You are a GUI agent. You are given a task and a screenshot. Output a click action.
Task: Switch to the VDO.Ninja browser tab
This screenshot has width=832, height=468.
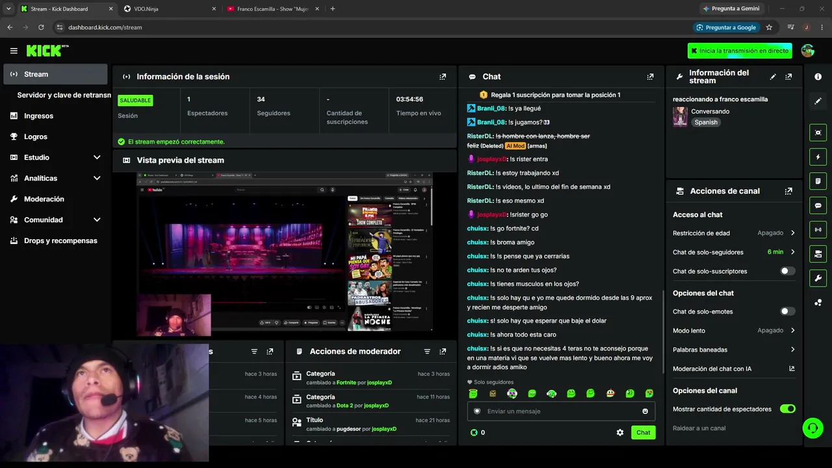(170, 9)
